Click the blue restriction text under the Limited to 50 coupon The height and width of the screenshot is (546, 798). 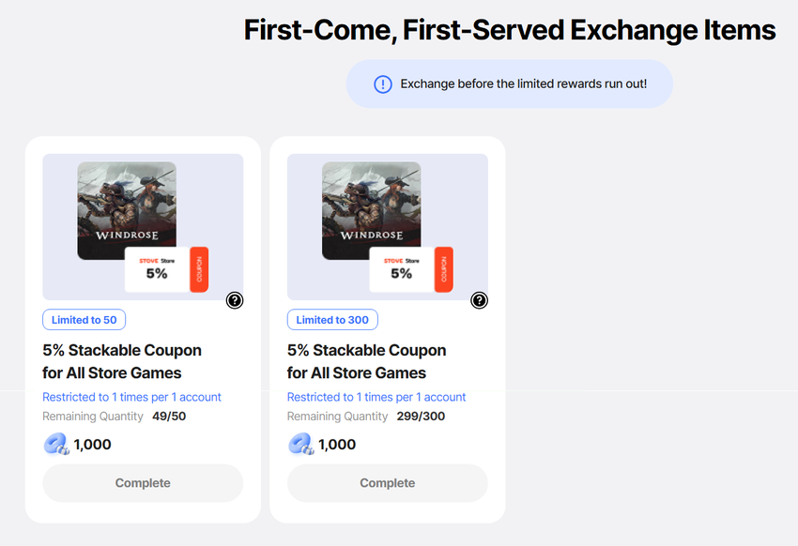[x=131, y=397]
